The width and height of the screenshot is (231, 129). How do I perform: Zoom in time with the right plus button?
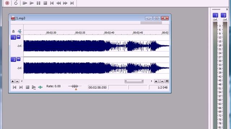coord(156,81)
